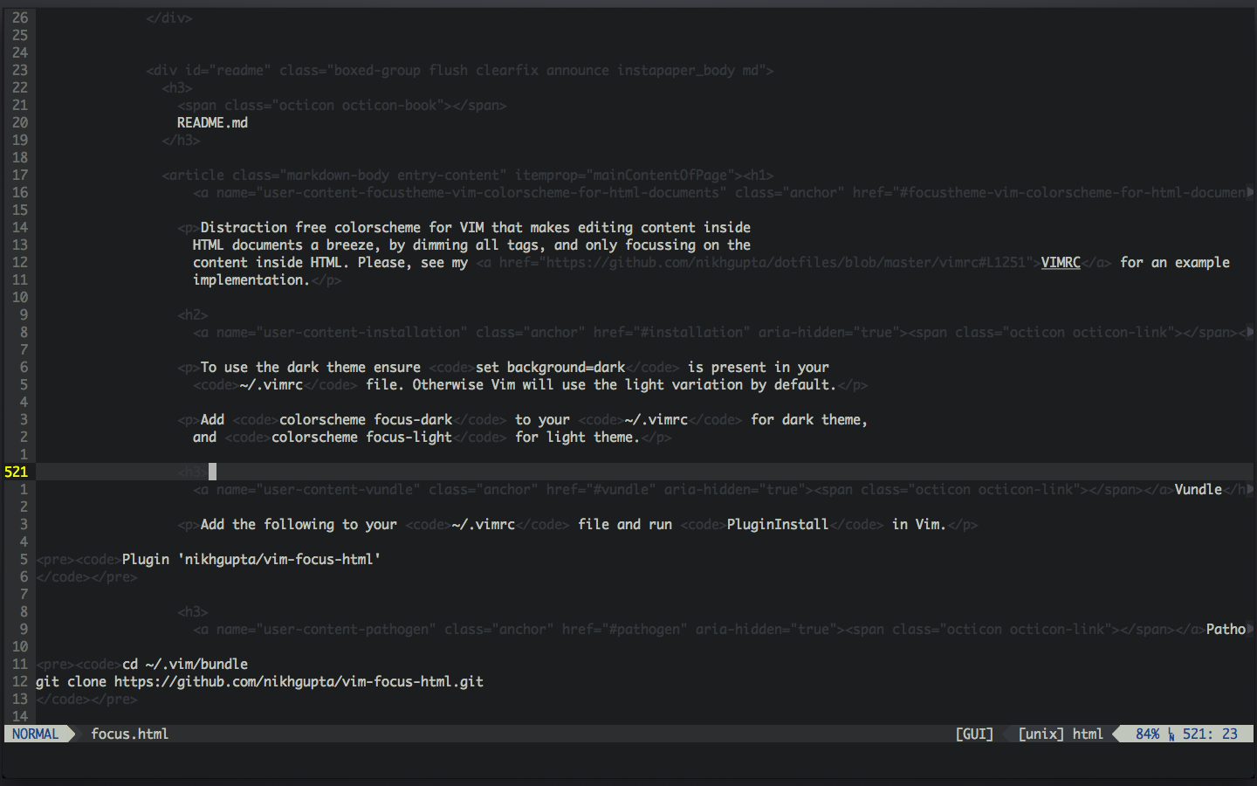Click the focus.html filename in status line

[129, 734]
